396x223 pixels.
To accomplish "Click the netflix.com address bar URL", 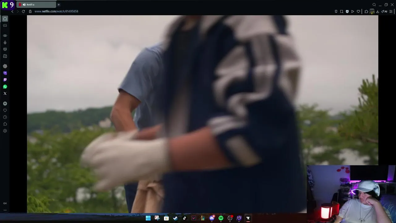I will click(56, 11).
